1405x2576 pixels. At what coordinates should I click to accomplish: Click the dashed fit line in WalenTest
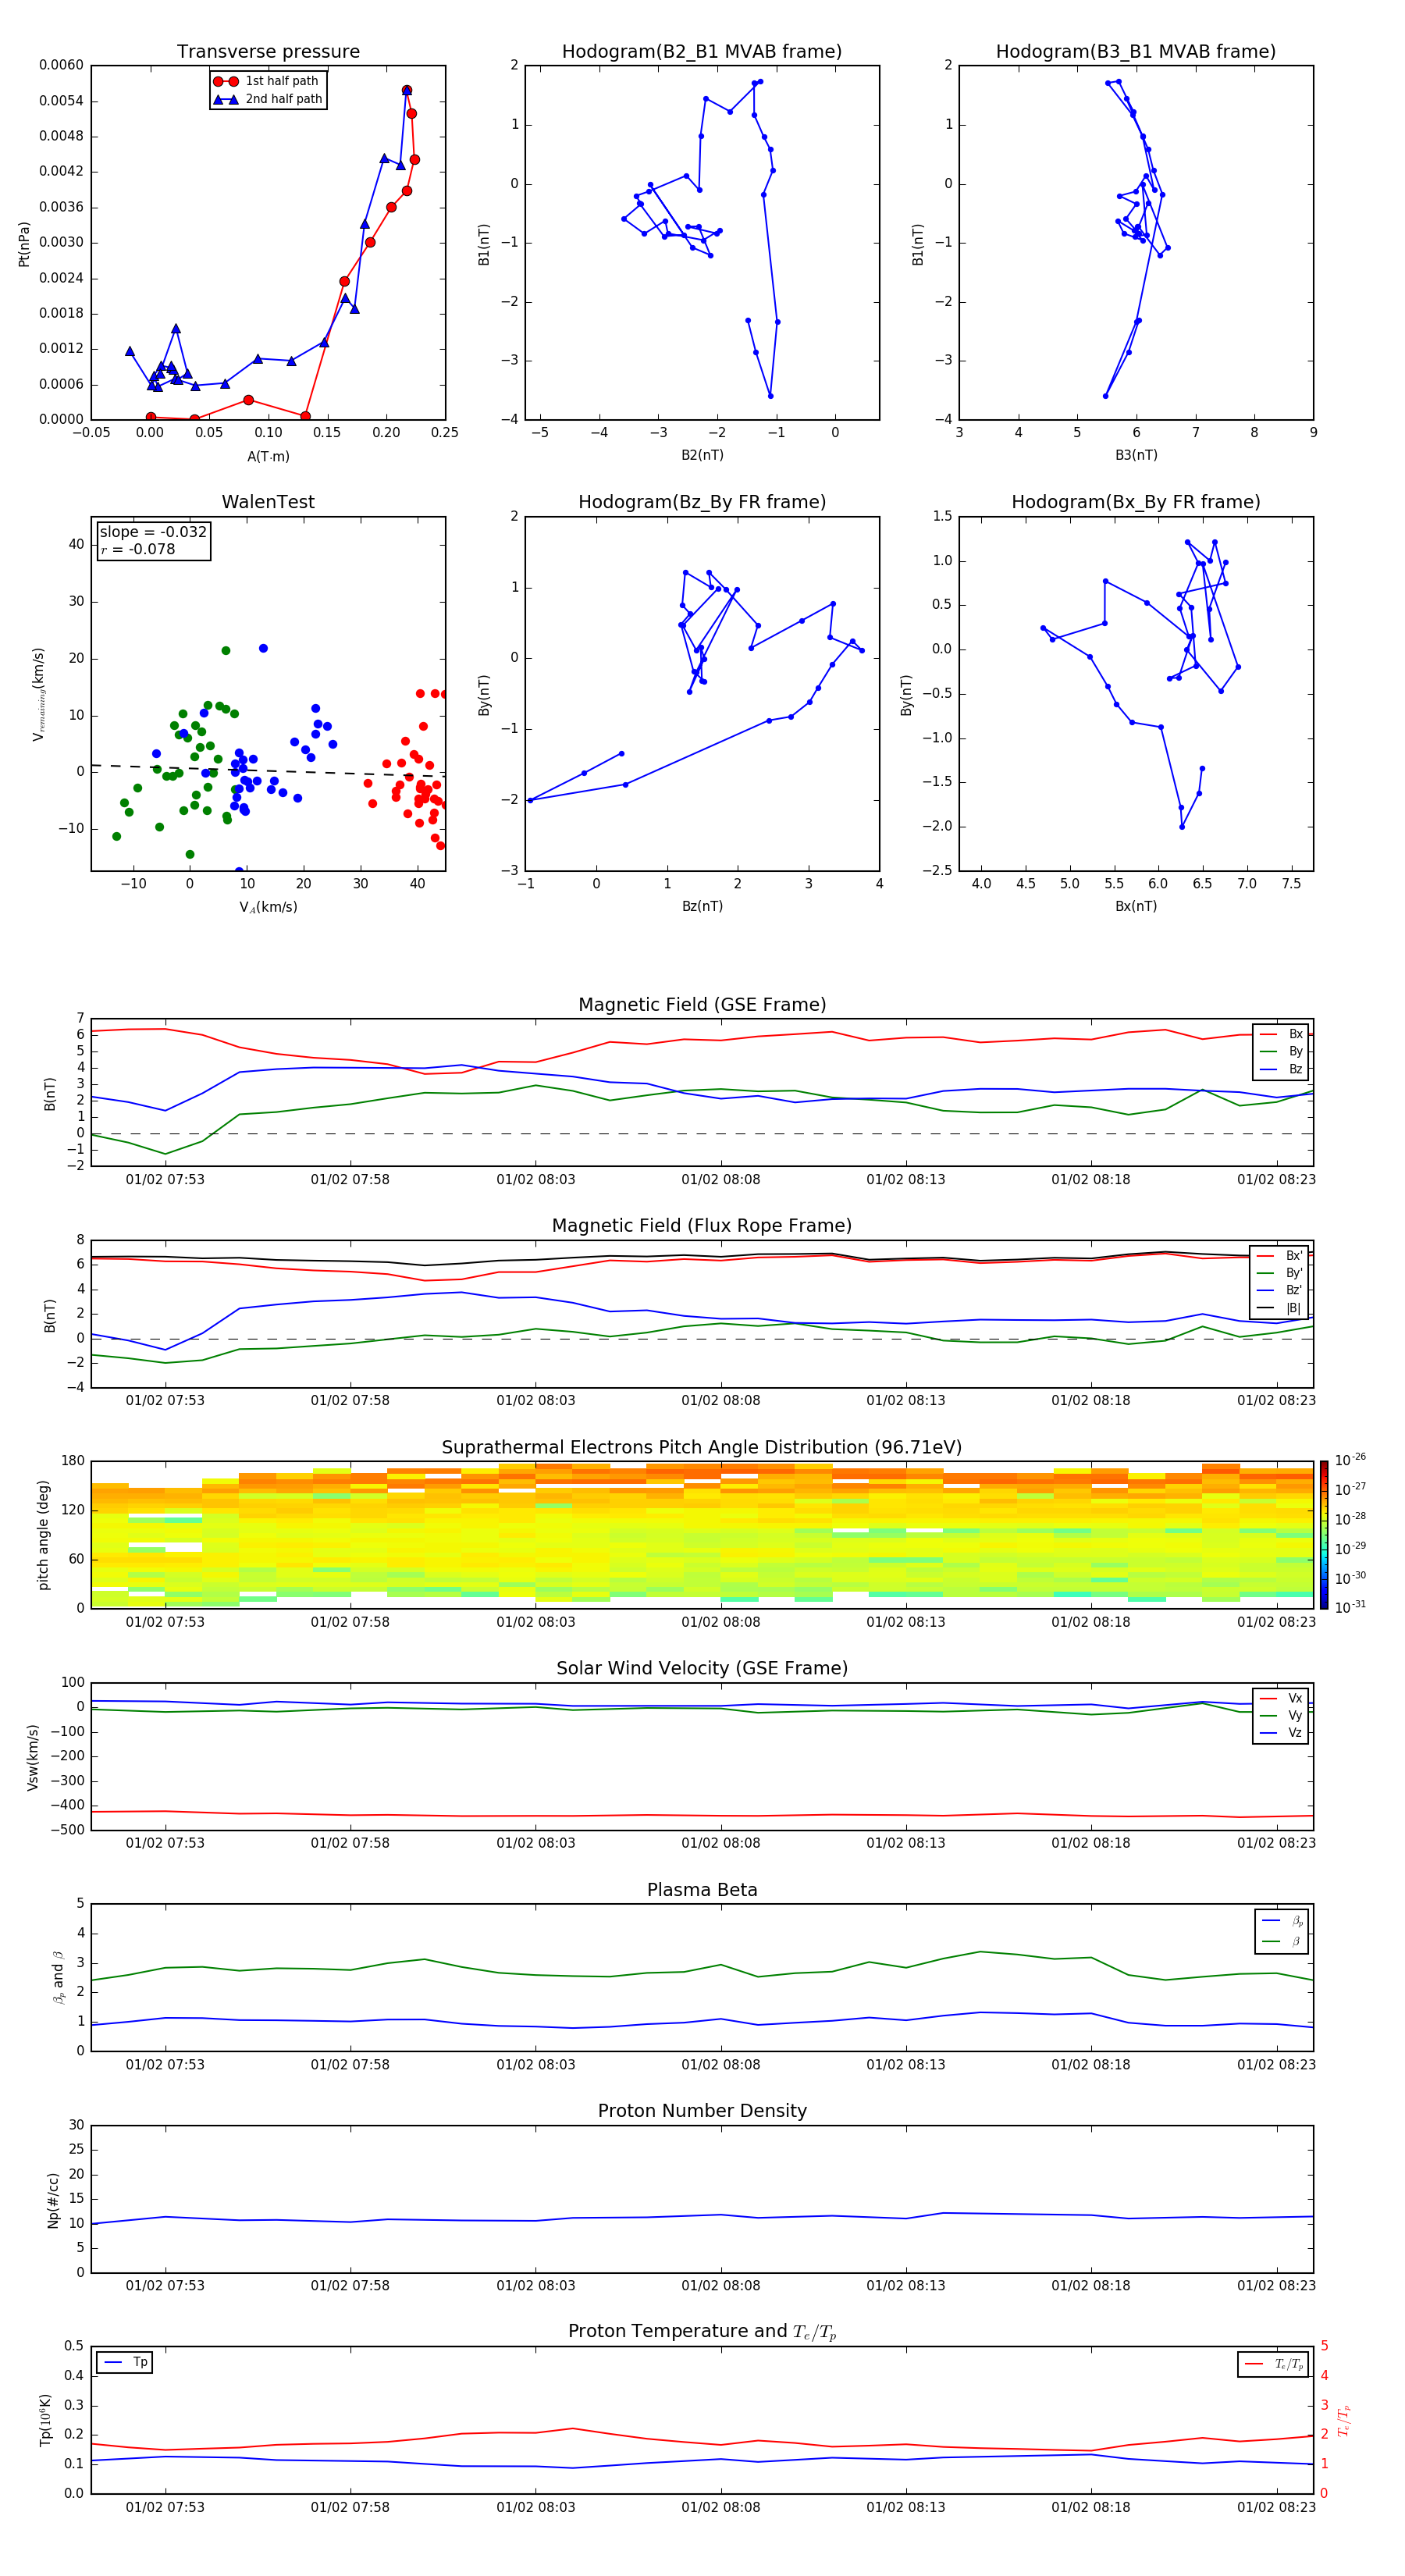pyautogui.click(x=268, y=770)
